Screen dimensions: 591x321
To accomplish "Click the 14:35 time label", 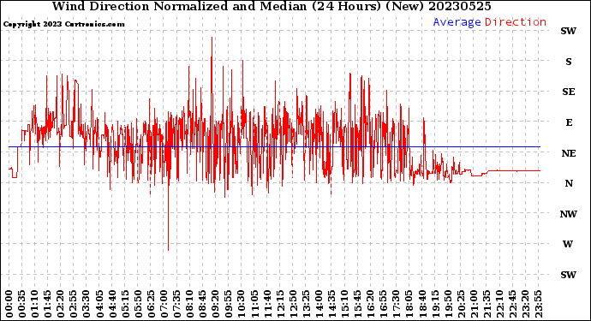I will tap(331, 304).
